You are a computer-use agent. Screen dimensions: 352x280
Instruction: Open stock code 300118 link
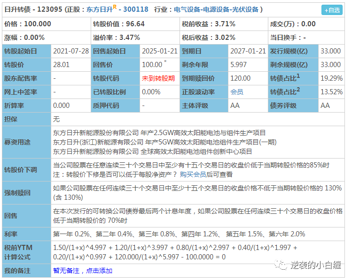[136, 9]
